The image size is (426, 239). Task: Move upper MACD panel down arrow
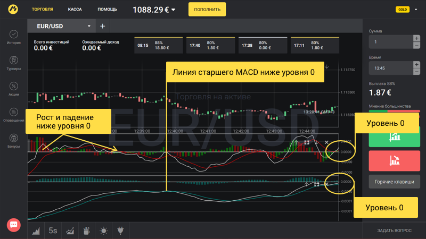316,142
